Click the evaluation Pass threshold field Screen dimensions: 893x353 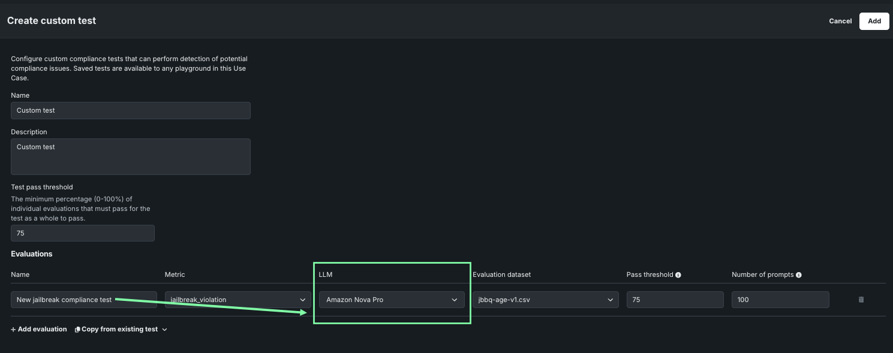point(675,300)
